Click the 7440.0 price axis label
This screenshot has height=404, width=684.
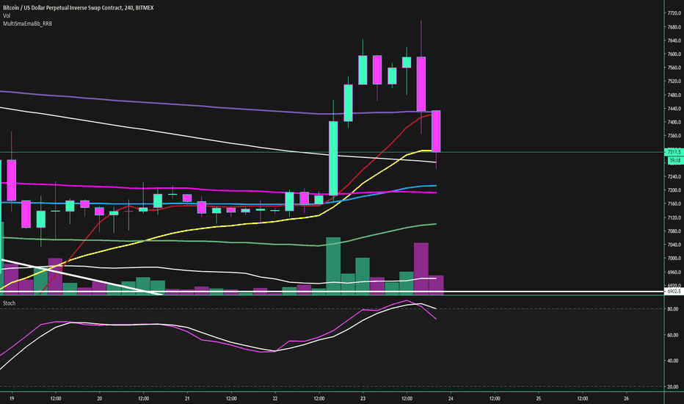tap(674, 109)
